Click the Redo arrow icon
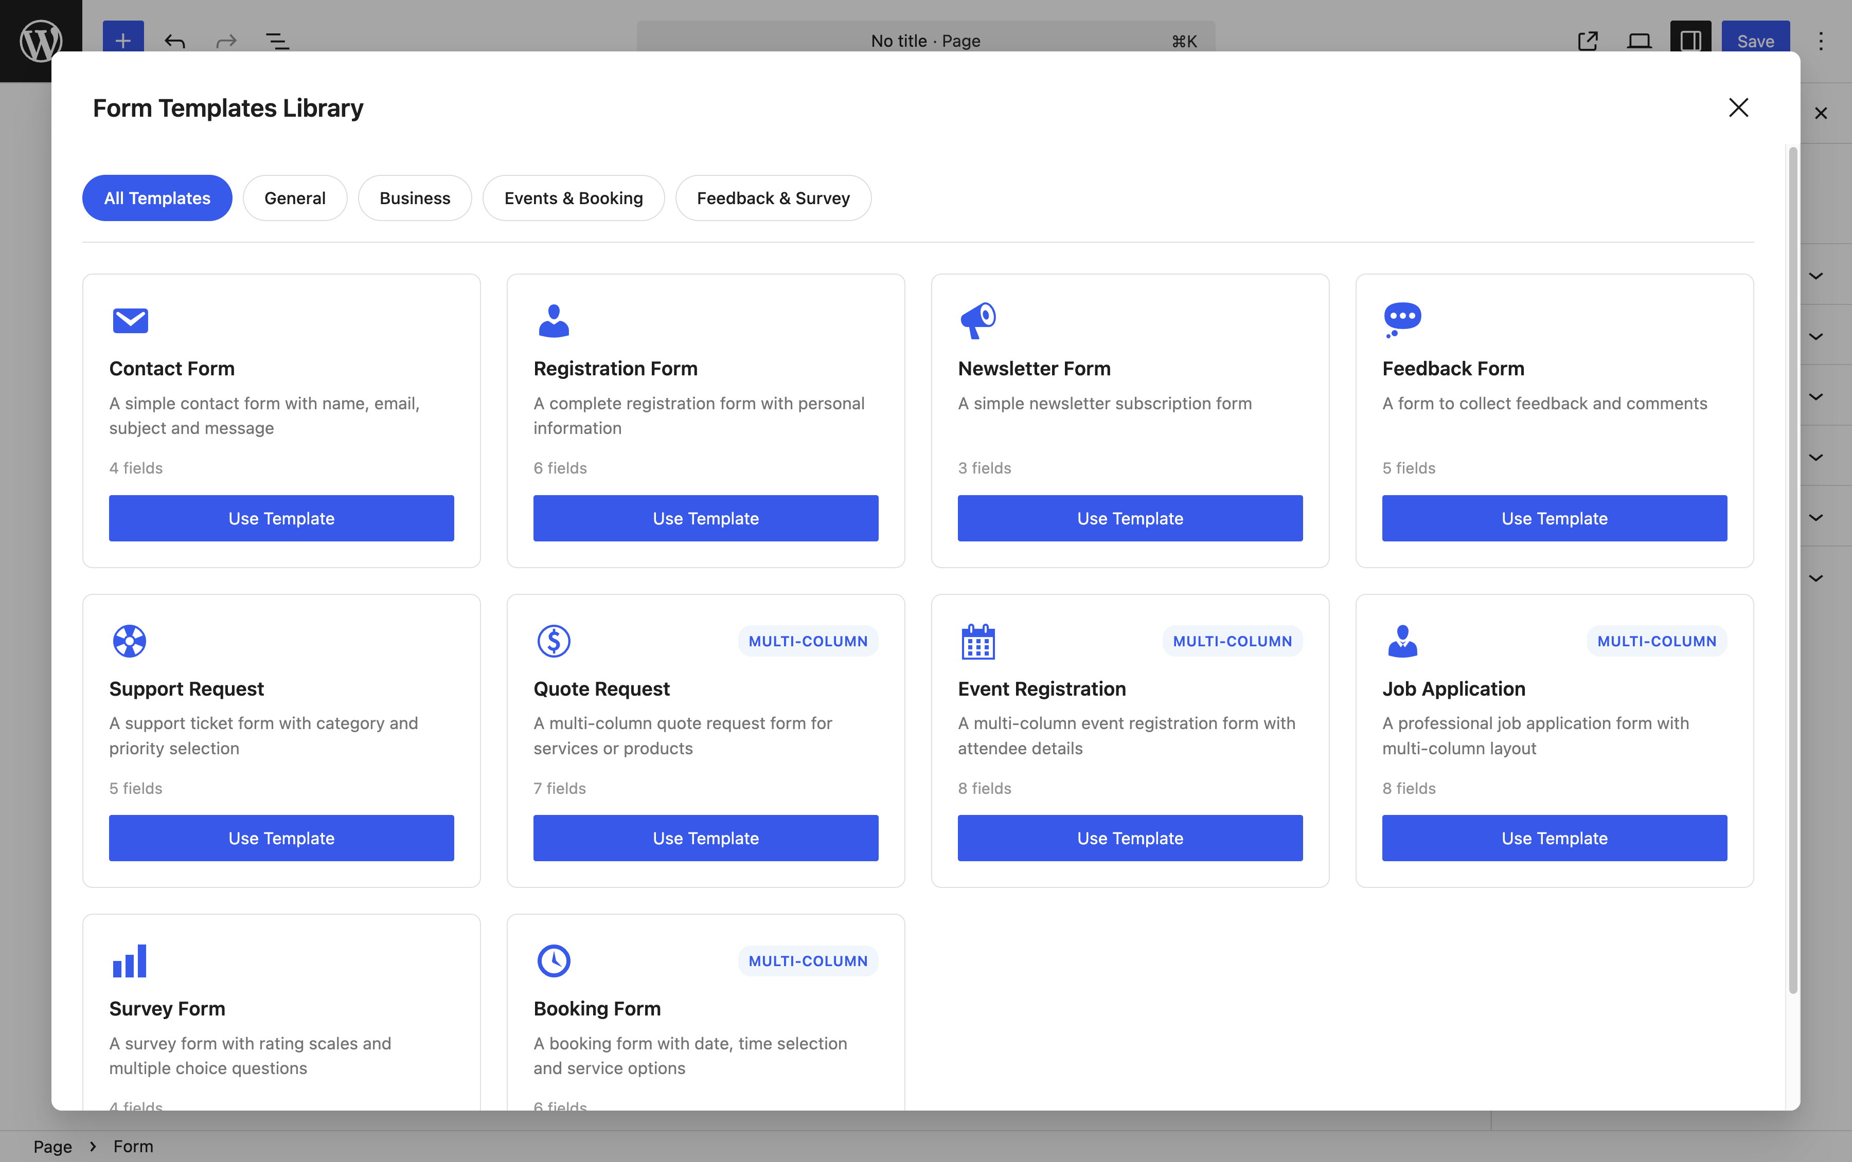Image resolution: width=1852 pixels, height=1162 pixels. [225, 41]
